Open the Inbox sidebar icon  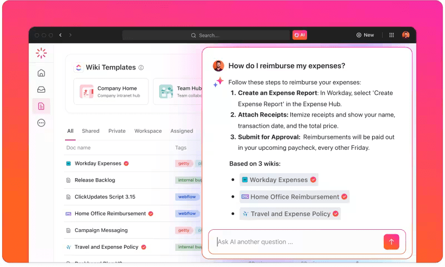[41, 89]
